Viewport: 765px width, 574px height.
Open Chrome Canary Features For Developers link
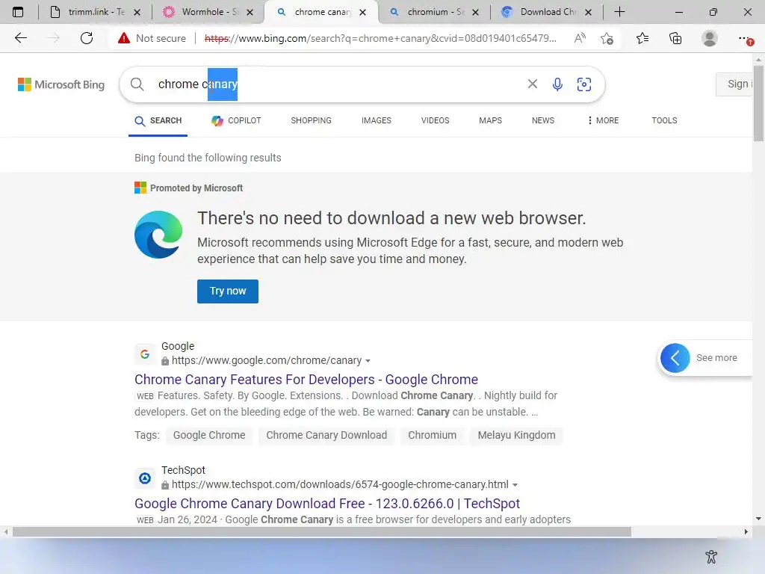pos(306,379)
